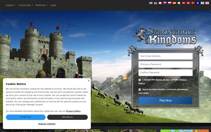Switch to Japanese via the flag
Viewport: 211px width, 132px height.
[207, 3]
